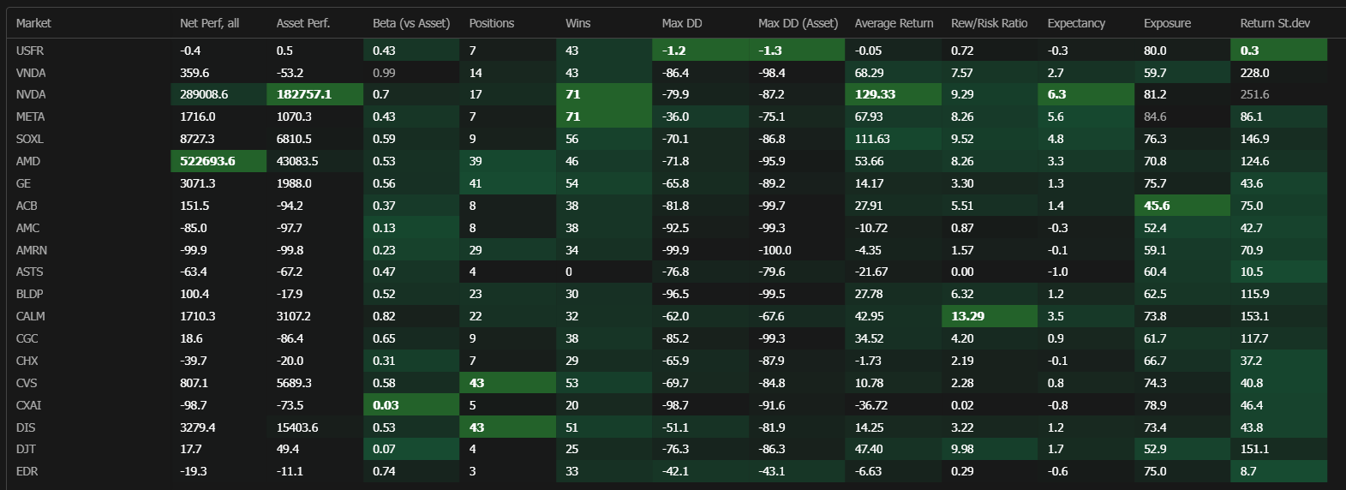This screenshot has width=1346, height=490.
Task: Sort by the Market column header
Action: coord(33,23)
